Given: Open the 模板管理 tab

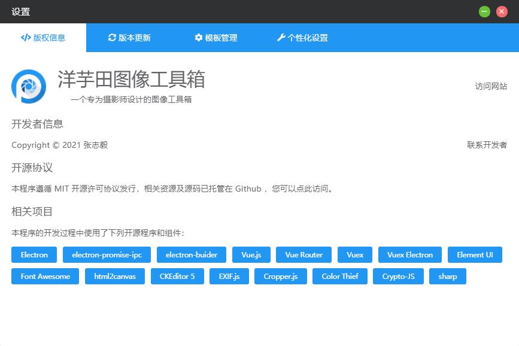Looking at the screenshot, I should 216,38.
